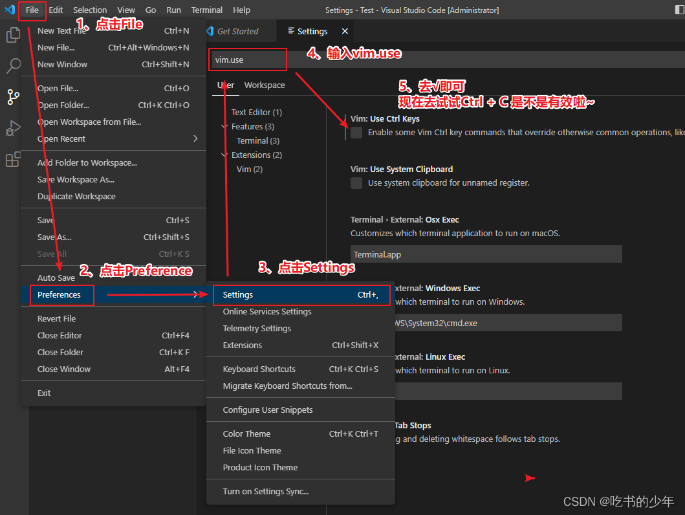Choose Migrate Keyboard Shortcuts from...
Screen dimensions: 685x515
pyautogui.click(x=301, y=386)
